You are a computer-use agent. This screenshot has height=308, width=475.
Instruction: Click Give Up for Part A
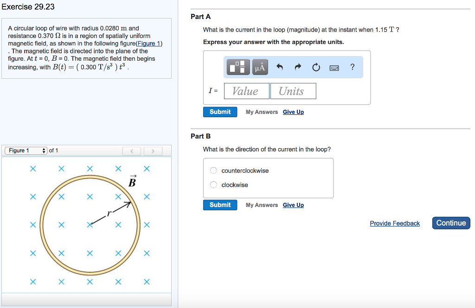(x=293, y=112)
